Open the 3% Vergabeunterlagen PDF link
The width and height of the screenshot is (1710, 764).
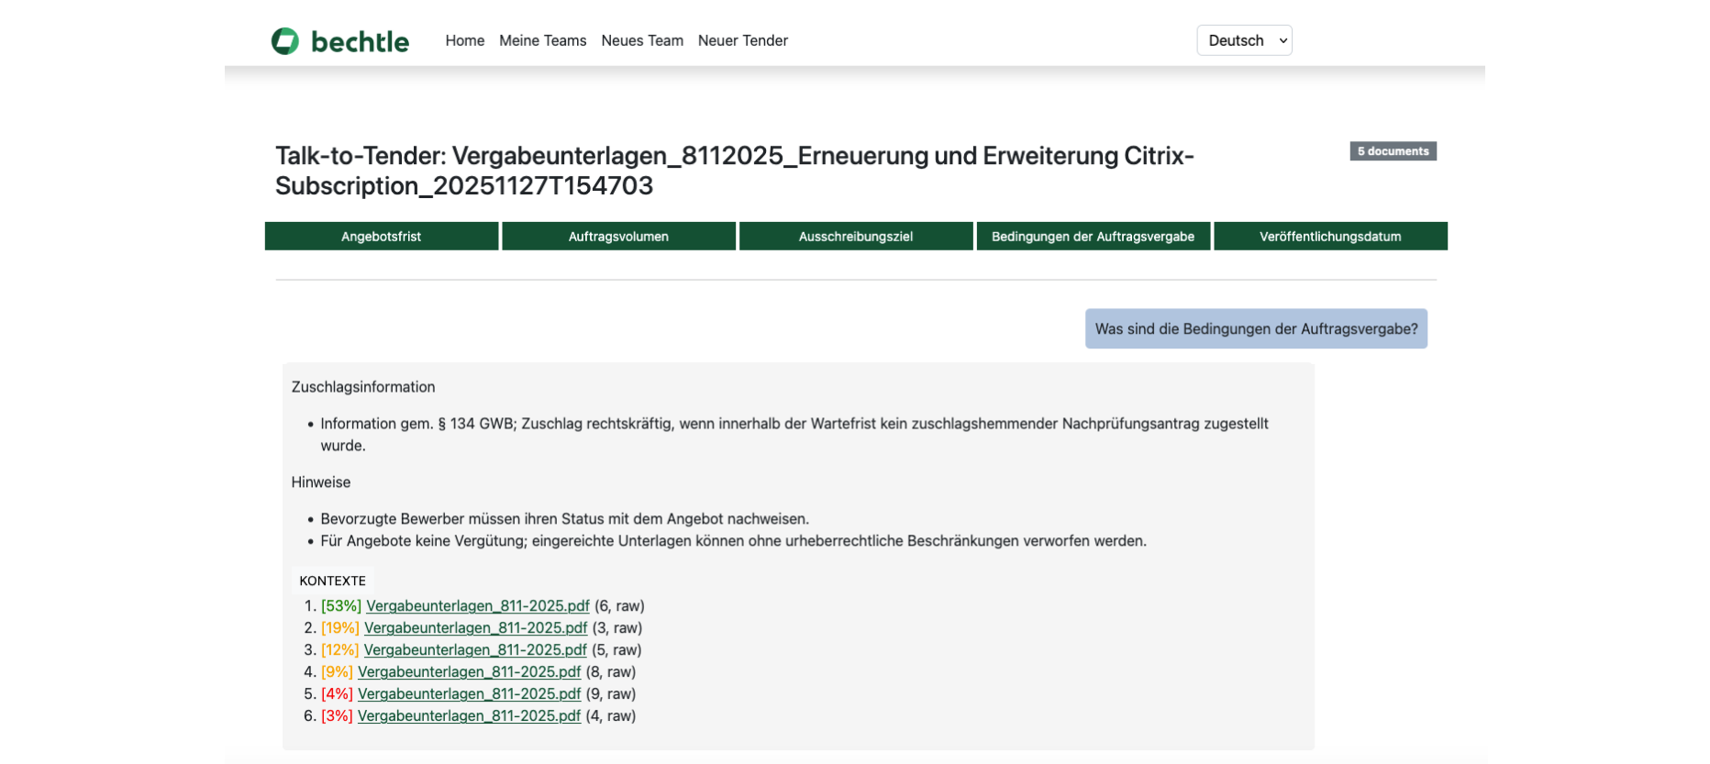pyautogui.click(x=469, y=716)
